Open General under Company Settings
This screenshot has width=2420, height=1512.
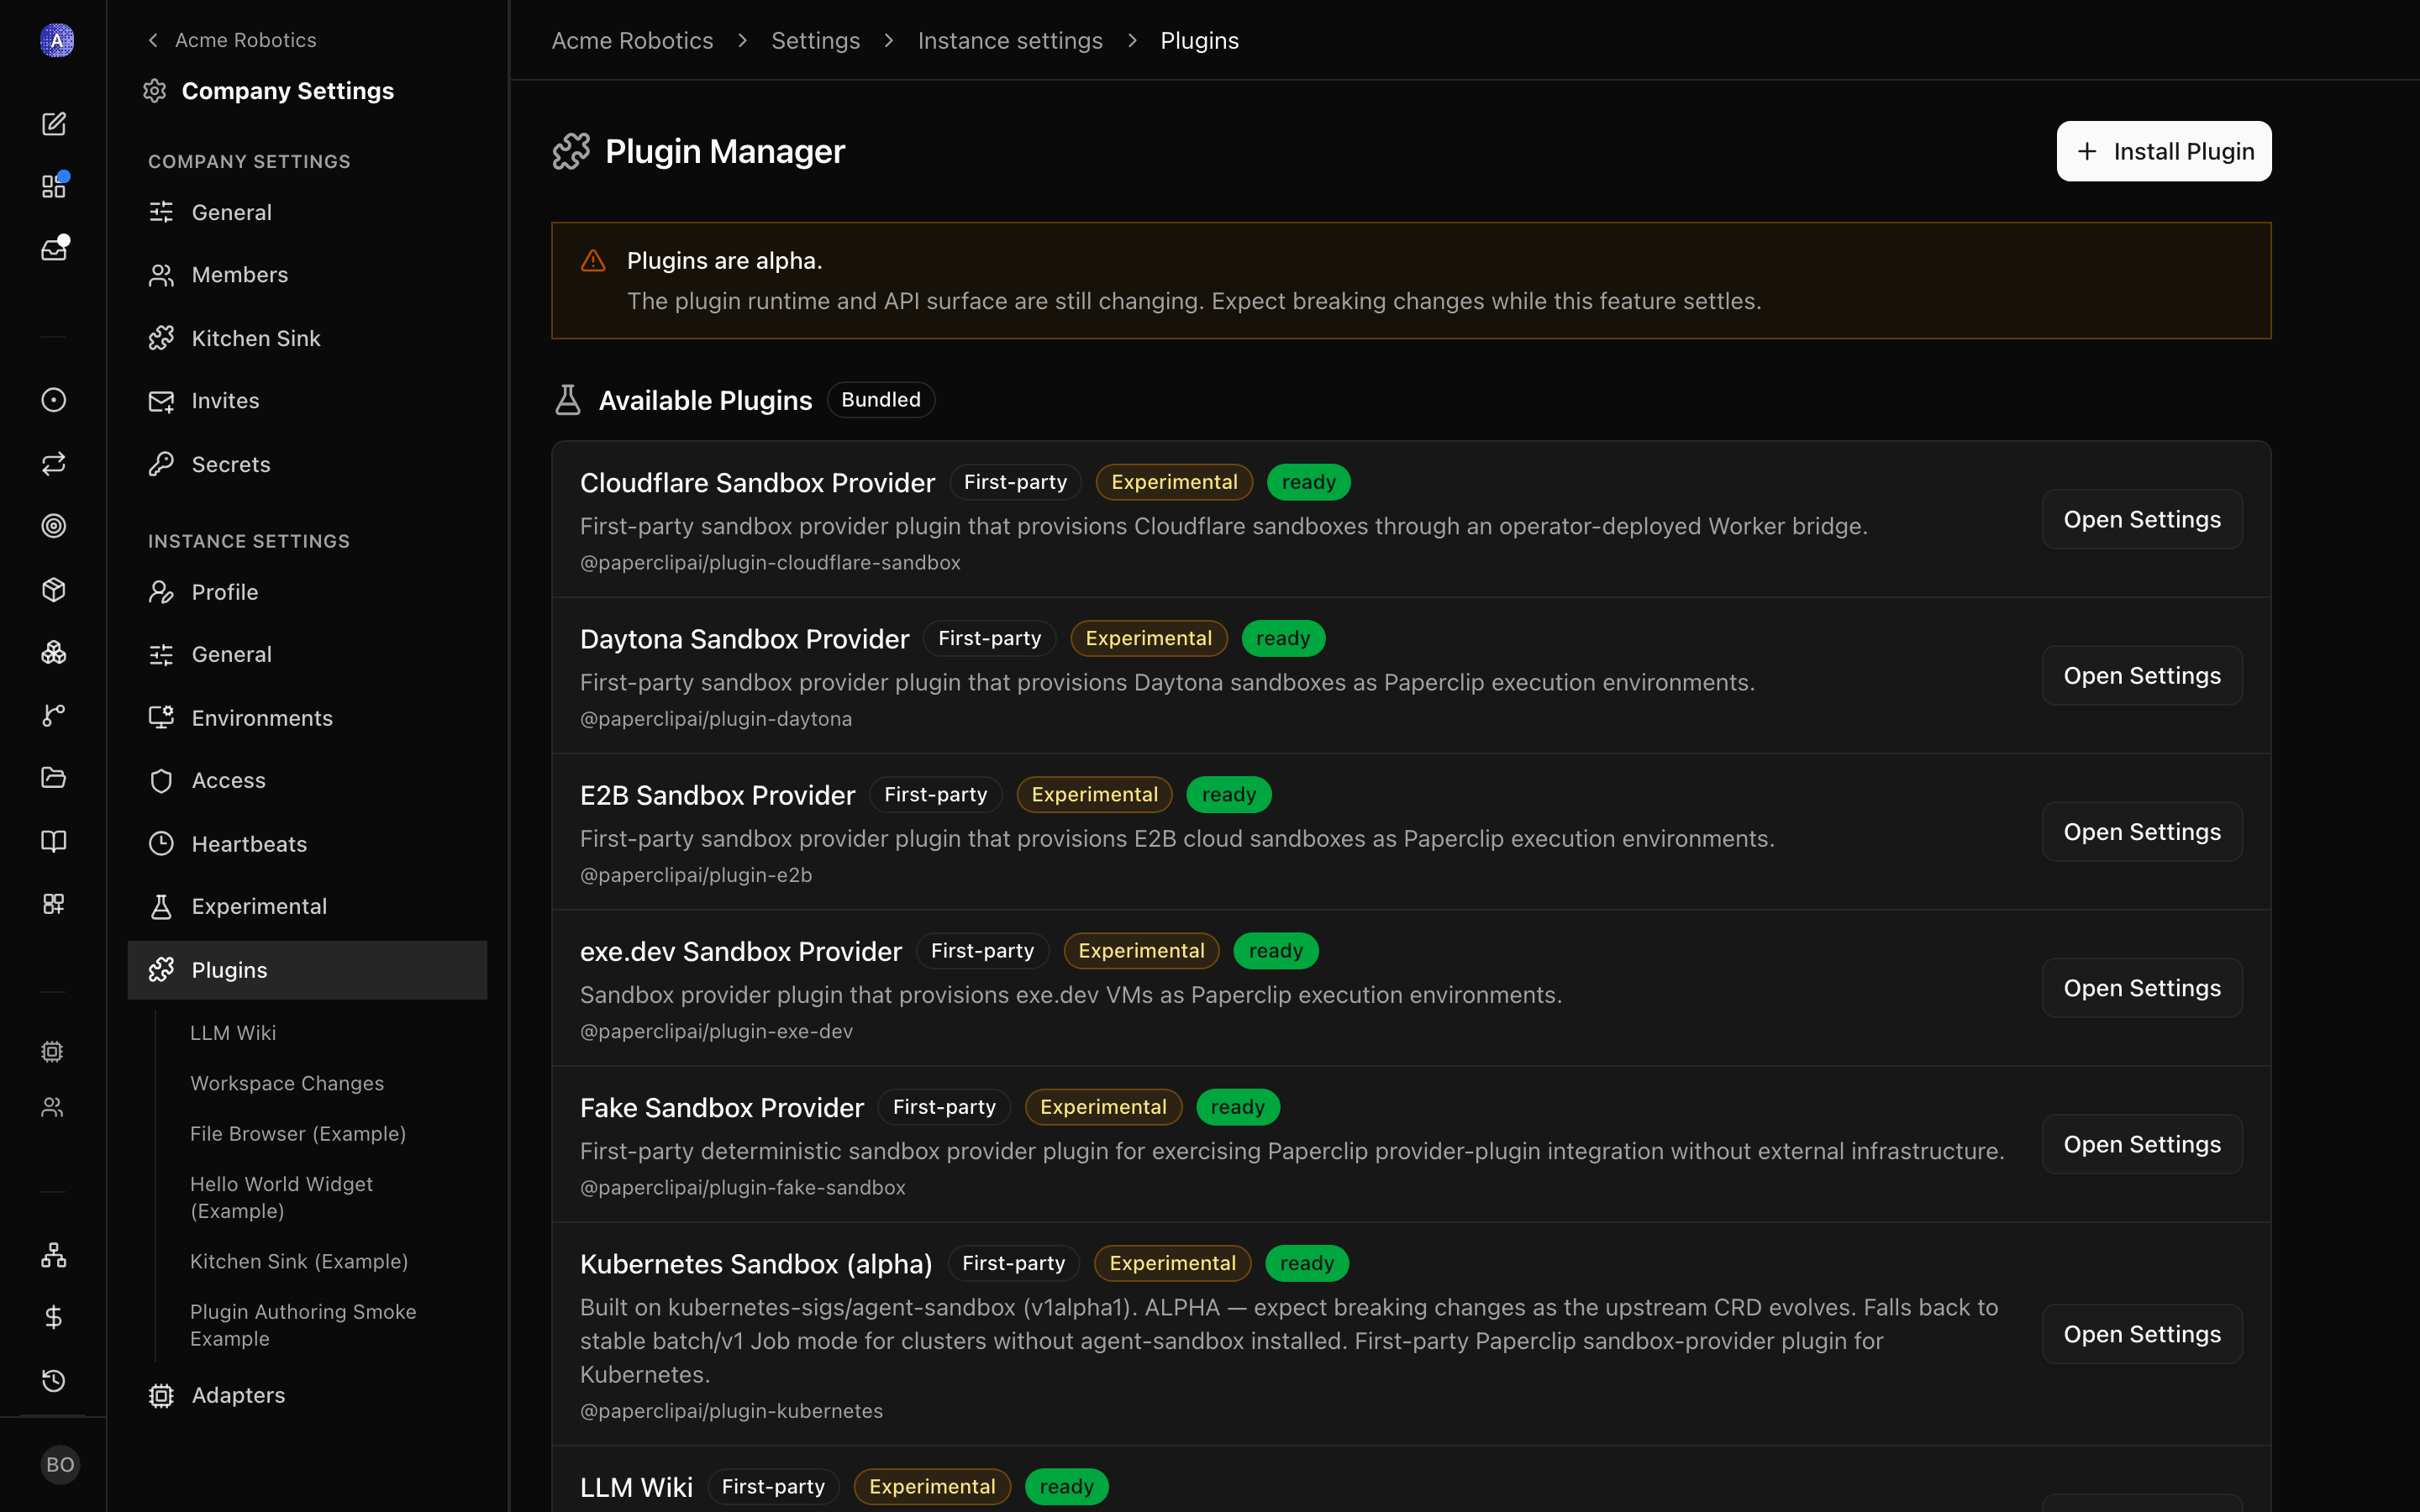(307, 212)
